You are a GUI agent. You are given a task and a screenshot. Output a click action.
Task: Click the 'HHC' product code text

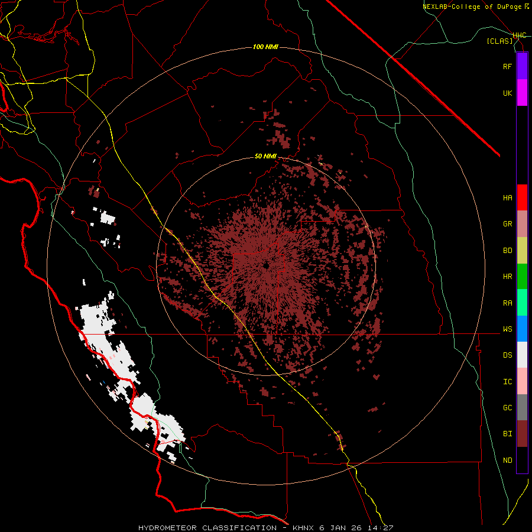[520, 35]
